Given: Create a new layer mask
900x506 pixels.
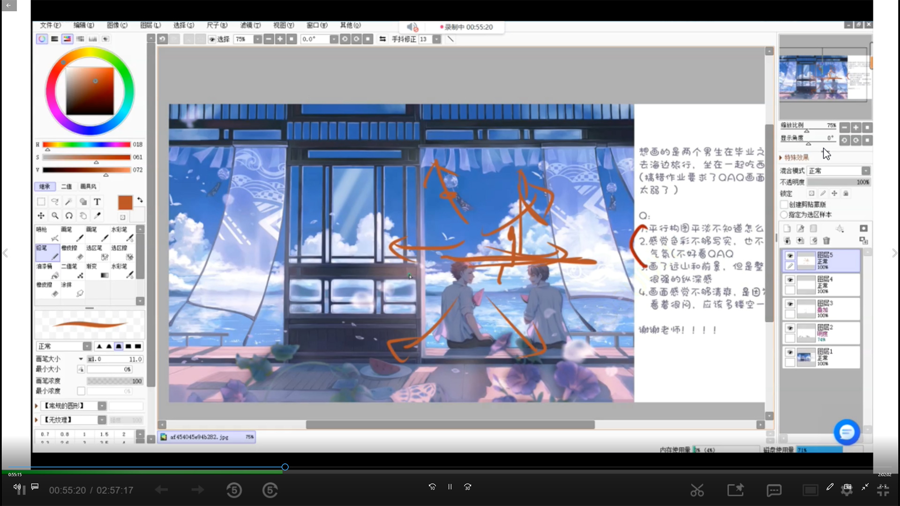Looking at the screenshot, I should click(863, 229).
